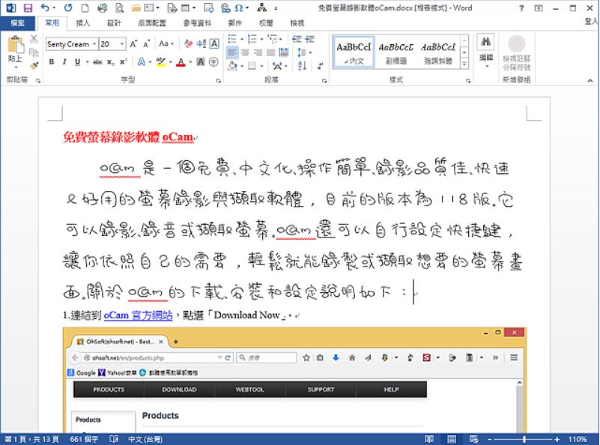
Task: Click the enclosed character circle icon
Action: click(x=213, y=62)
